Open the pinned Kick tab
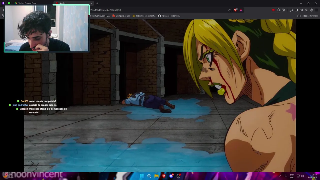This screenshot has height=180, width=320. [9, 3]
